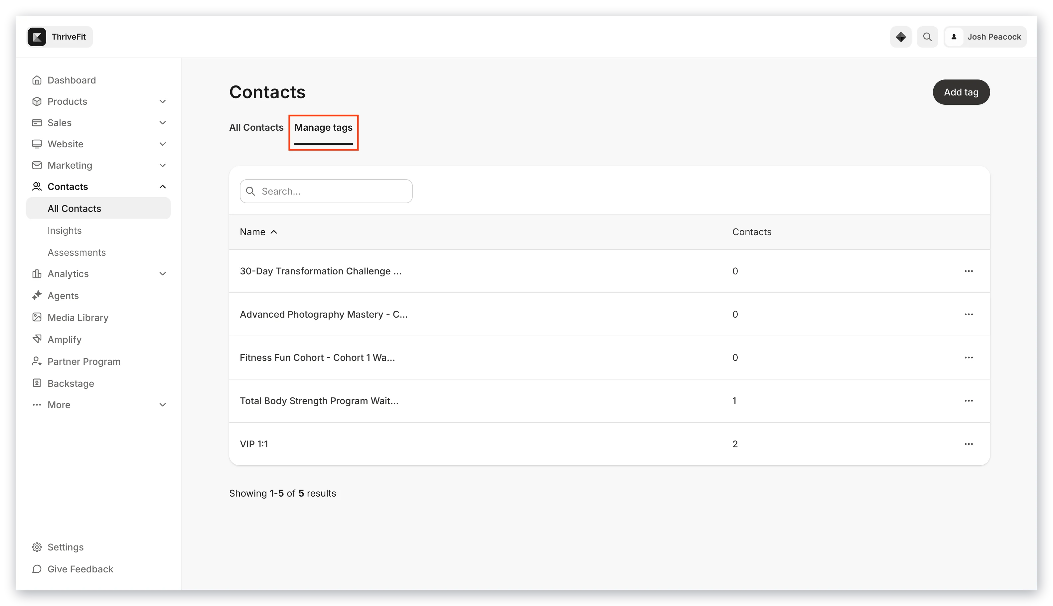
Task: Click the Josh Peacock profile avatar icon
Action: 954,37
